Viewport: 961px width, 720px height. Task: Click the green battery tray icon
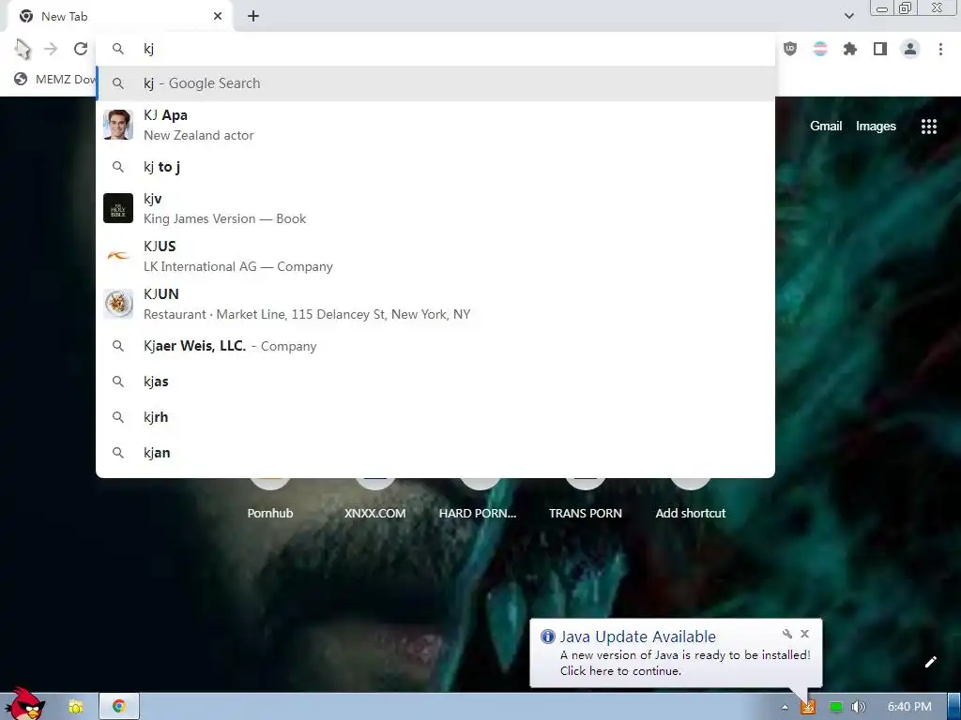click(835, 707)
